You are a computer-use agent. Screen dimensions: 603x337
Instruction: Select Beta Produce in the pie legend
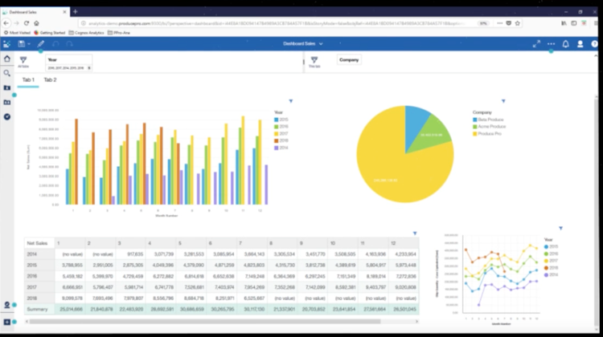coord(488,120)
